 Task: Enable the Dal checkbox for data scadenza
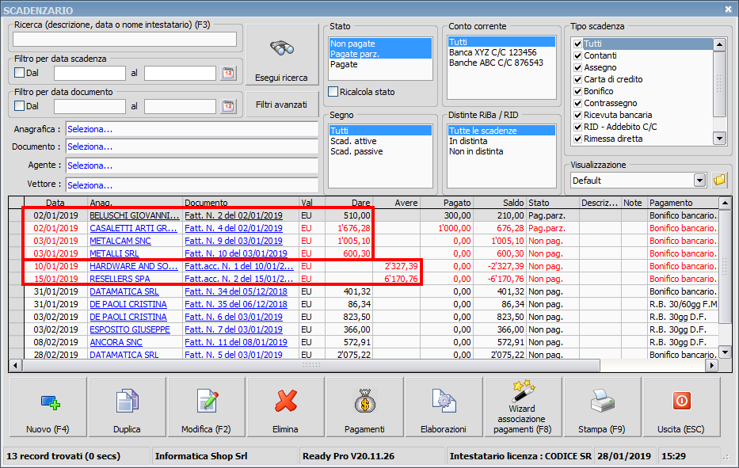18,70
